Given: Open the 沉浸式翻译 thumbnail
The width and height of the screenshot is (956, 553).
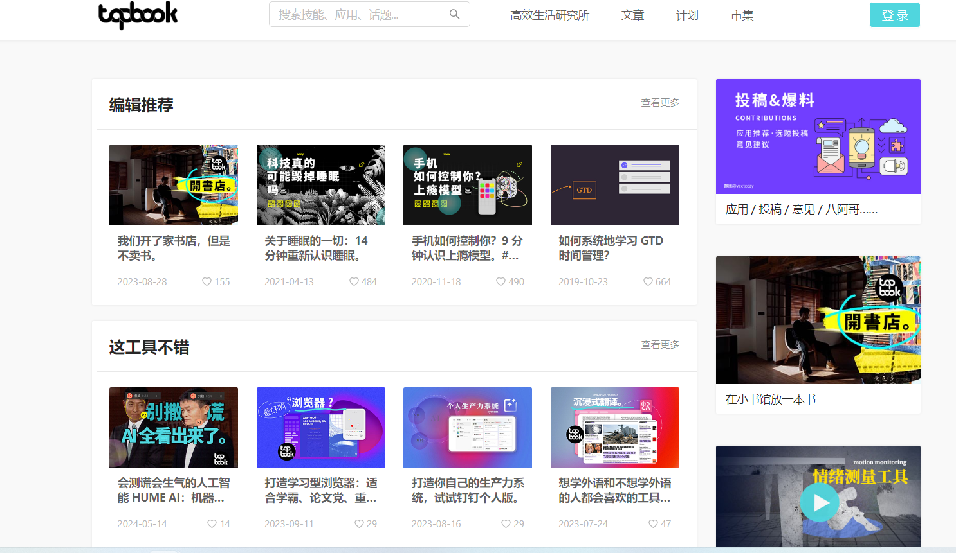Looking at the screenshot, I should pyautogui.click(x=615, y=427).
